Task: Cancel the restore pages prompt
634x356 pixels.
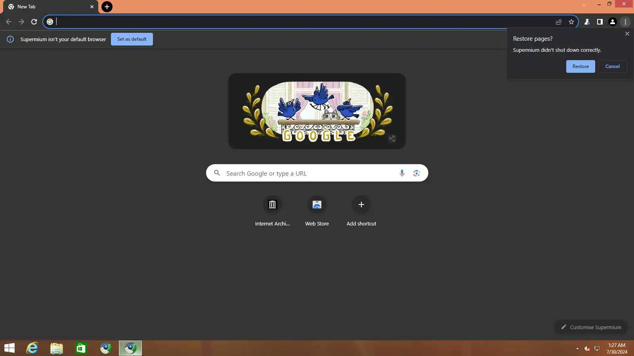Action: (612, 66)
